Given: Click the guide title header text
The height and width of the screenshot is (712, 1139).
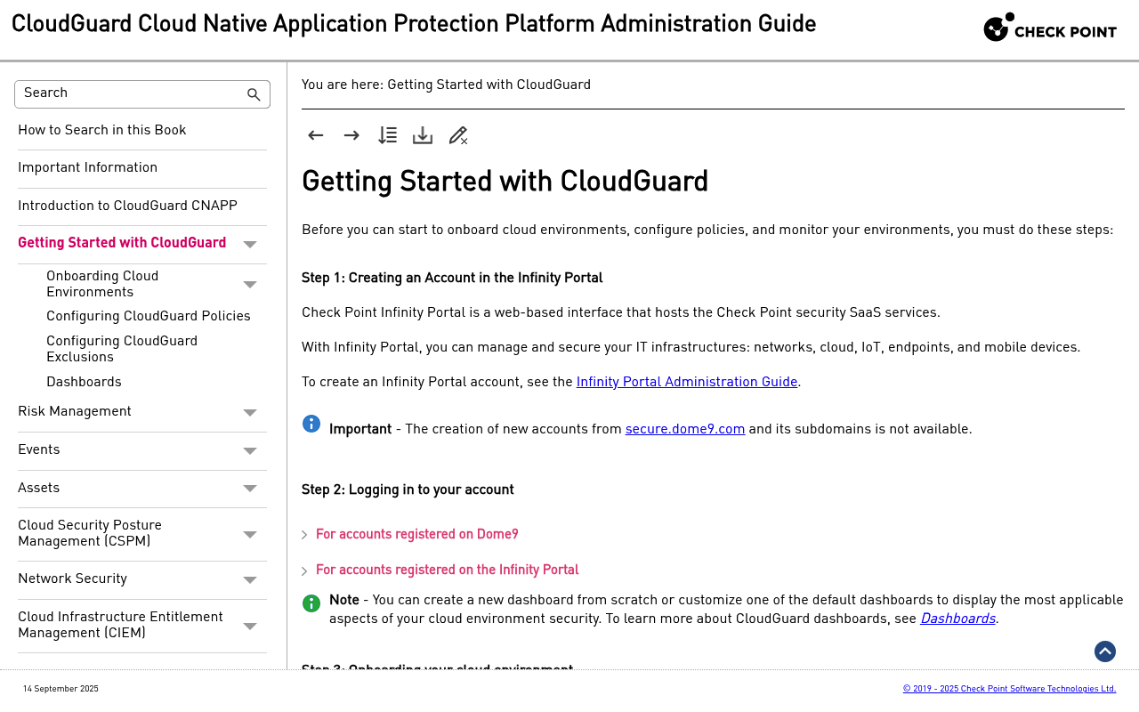Looking at the screenshot, I should coord(414,25).
